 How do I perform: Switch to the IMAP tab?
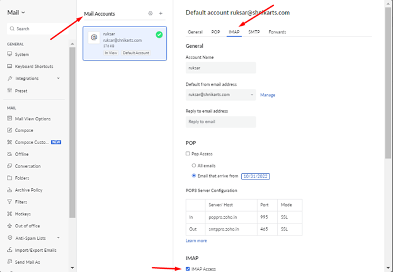coord(234,32)
